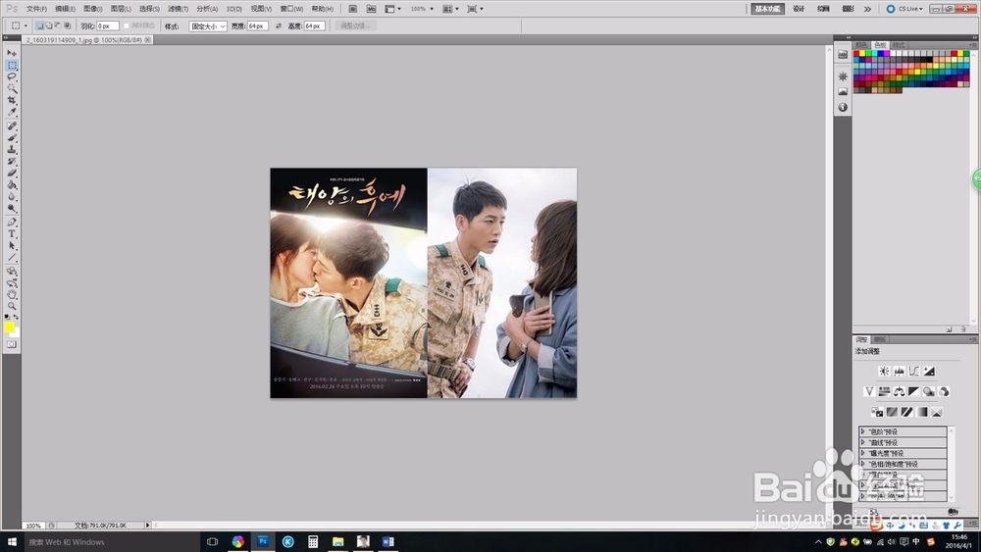Select the History Brush tool
The width and height of the screenshot is (981, 552).
(x=12, y=162)
